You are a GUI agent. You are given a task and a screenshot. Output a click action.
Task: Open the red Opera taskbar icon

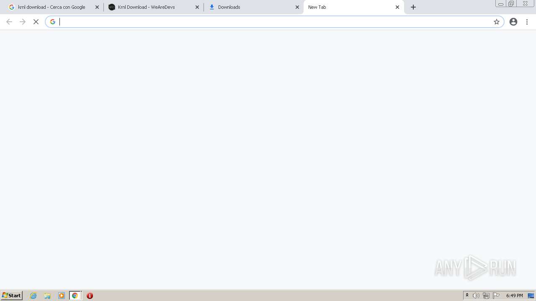[x=90, y=296]
